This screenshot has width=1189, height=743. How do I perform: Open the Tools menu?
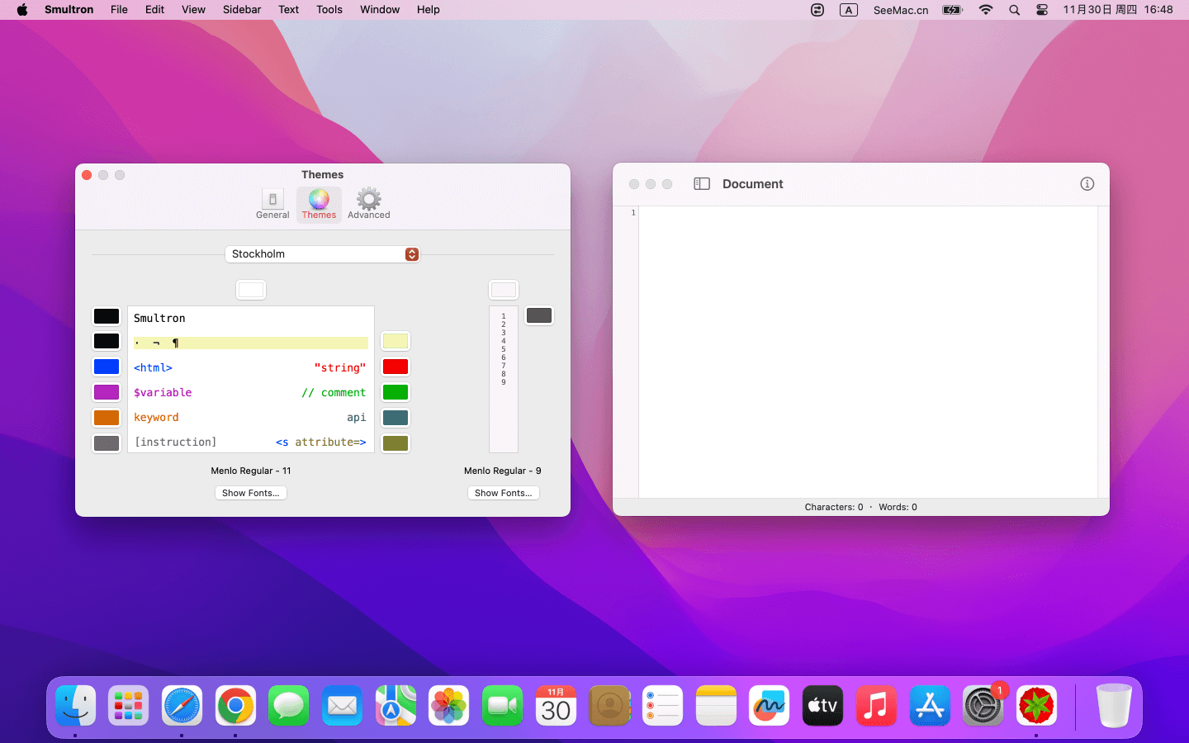[329, 10]
